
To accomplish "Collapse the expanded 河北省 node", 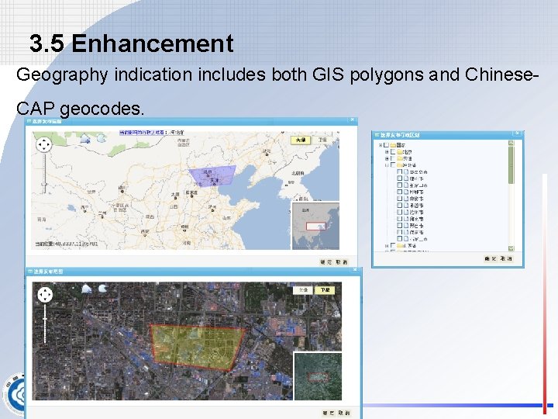I will pos(387,165).
